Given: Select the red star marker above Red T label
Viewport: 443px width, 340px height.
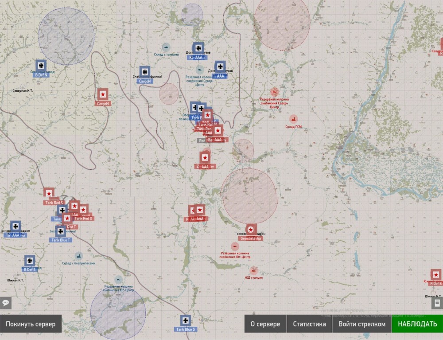Looking at the screenshot, I should (x=67, y=219).
